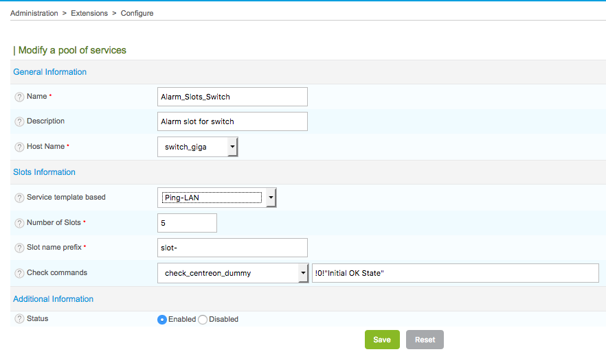
Task: Click help icon beside Slot name prefix
Action: [19, 248]
